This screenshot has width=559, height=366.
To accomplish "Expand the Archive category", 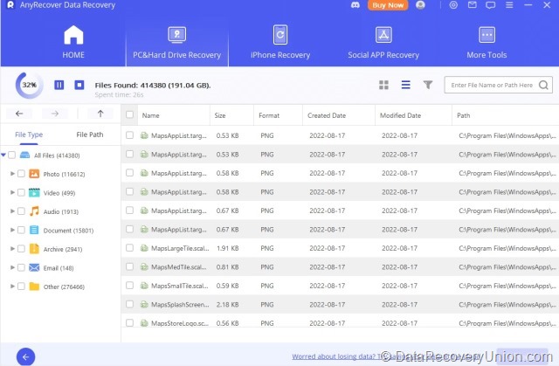I will click(12, 248).
